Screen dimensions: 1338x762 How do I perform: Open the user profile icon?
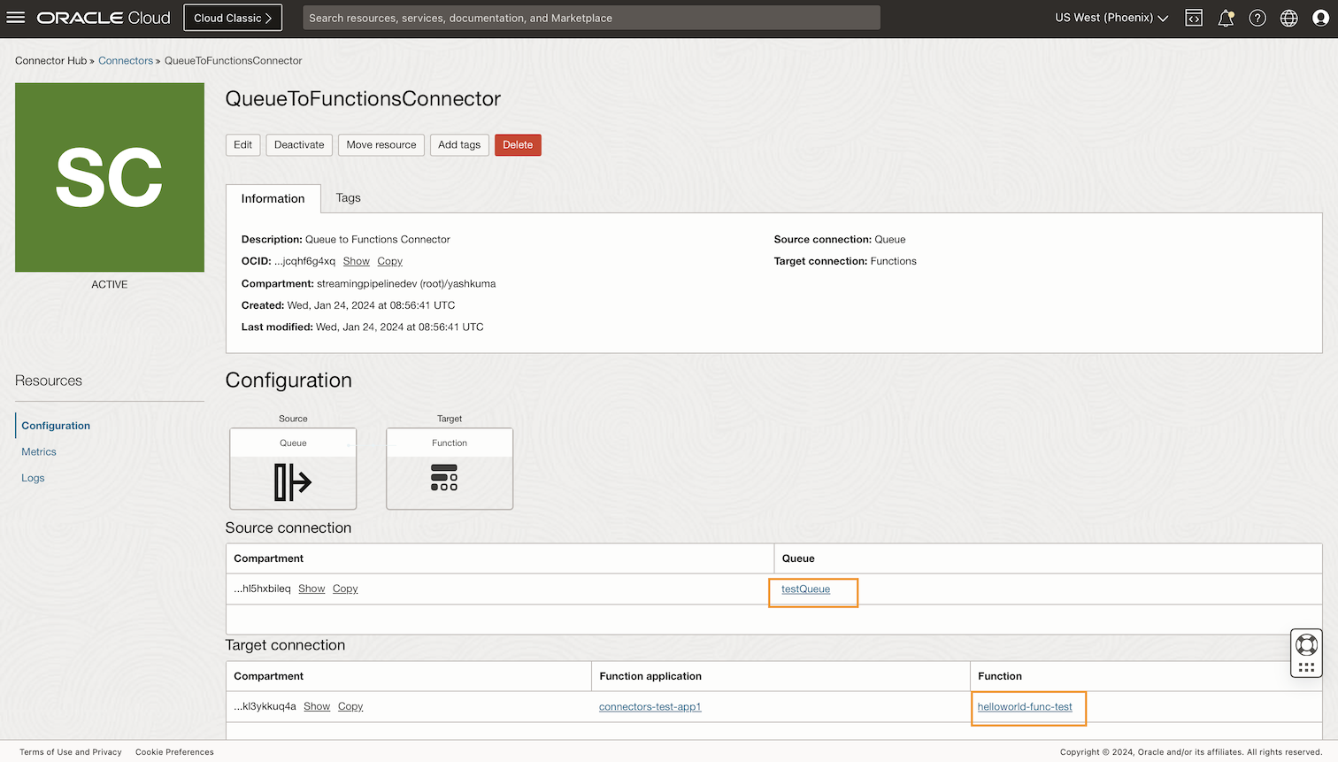1320,17
